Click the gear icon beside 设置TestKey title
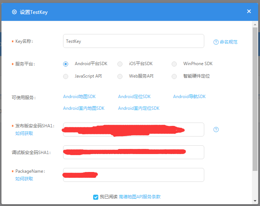This screenshot has width=260, height=206. point(14,12)
